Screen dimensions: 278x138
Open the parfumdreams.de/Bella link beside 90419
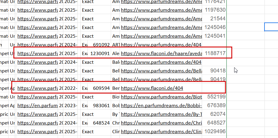pos(161,80)
